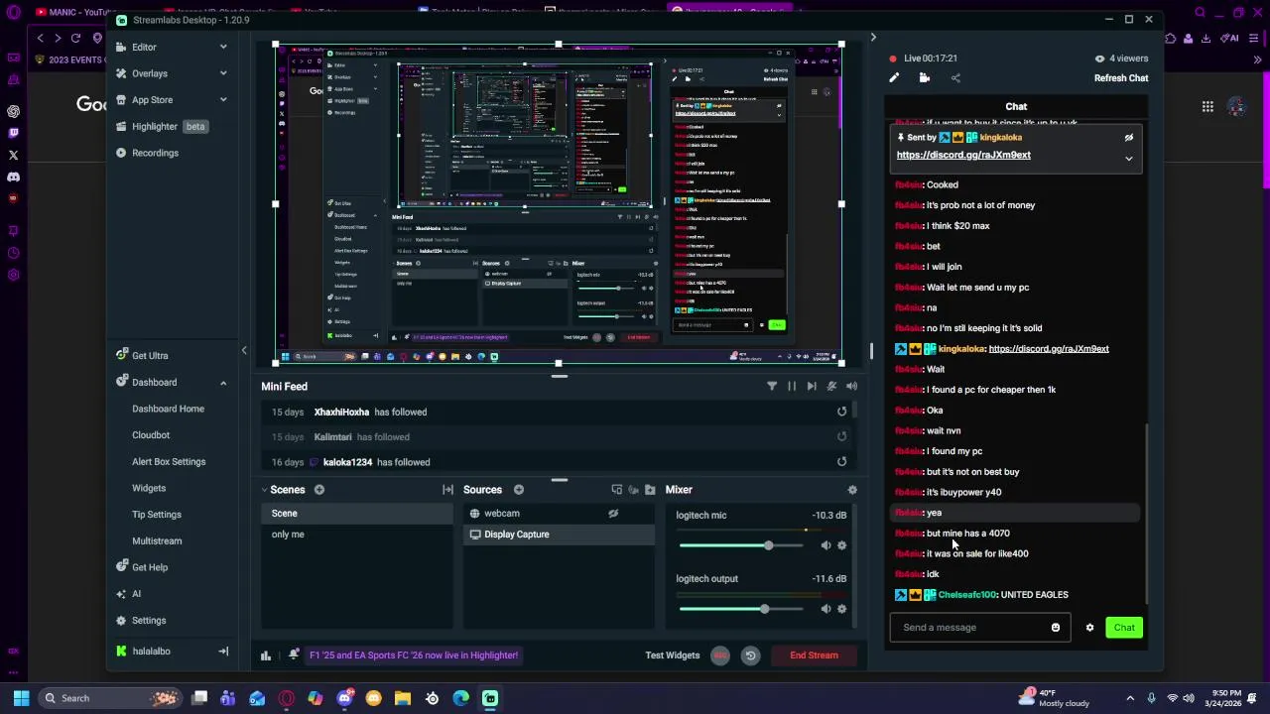Pause the Mini Feed alert queue

tap(792, 386)
